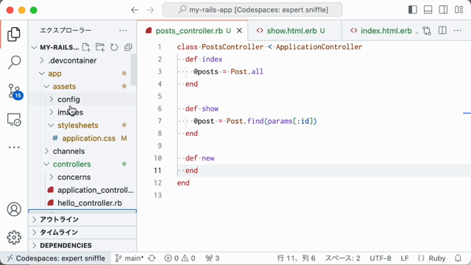Viewport: 471px width, 265px height.
Task: Change file encoding UTF-8
Action: pyautogui.click(x=380, y=258)
